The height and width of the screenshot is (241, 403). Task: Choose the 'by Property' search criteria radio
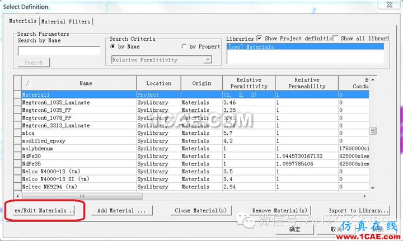[x=185, y=46]
